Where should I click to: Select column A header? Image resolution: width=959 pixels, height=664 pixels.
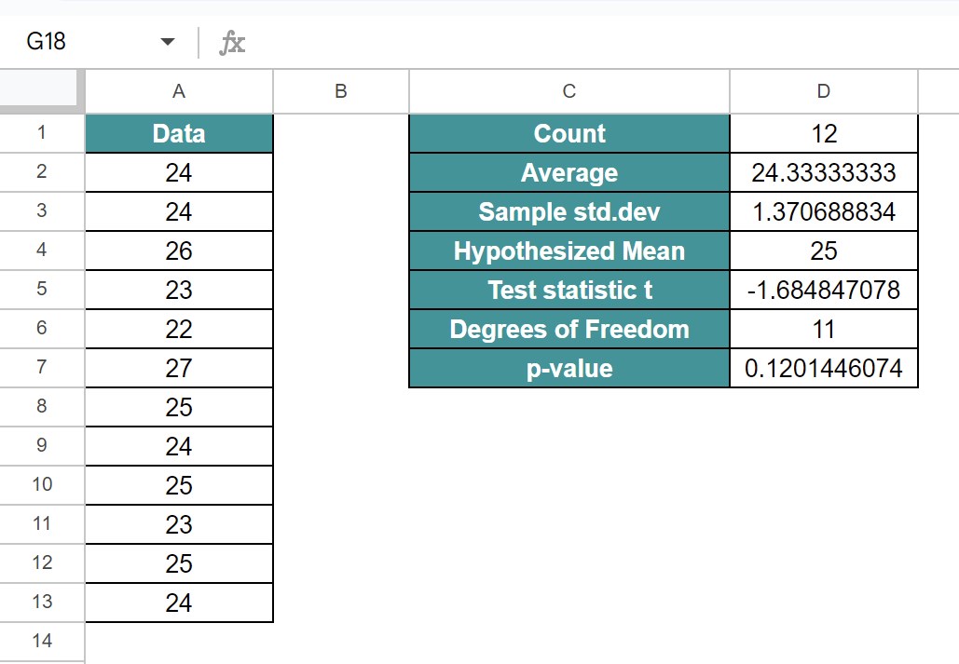click(179, 91)
